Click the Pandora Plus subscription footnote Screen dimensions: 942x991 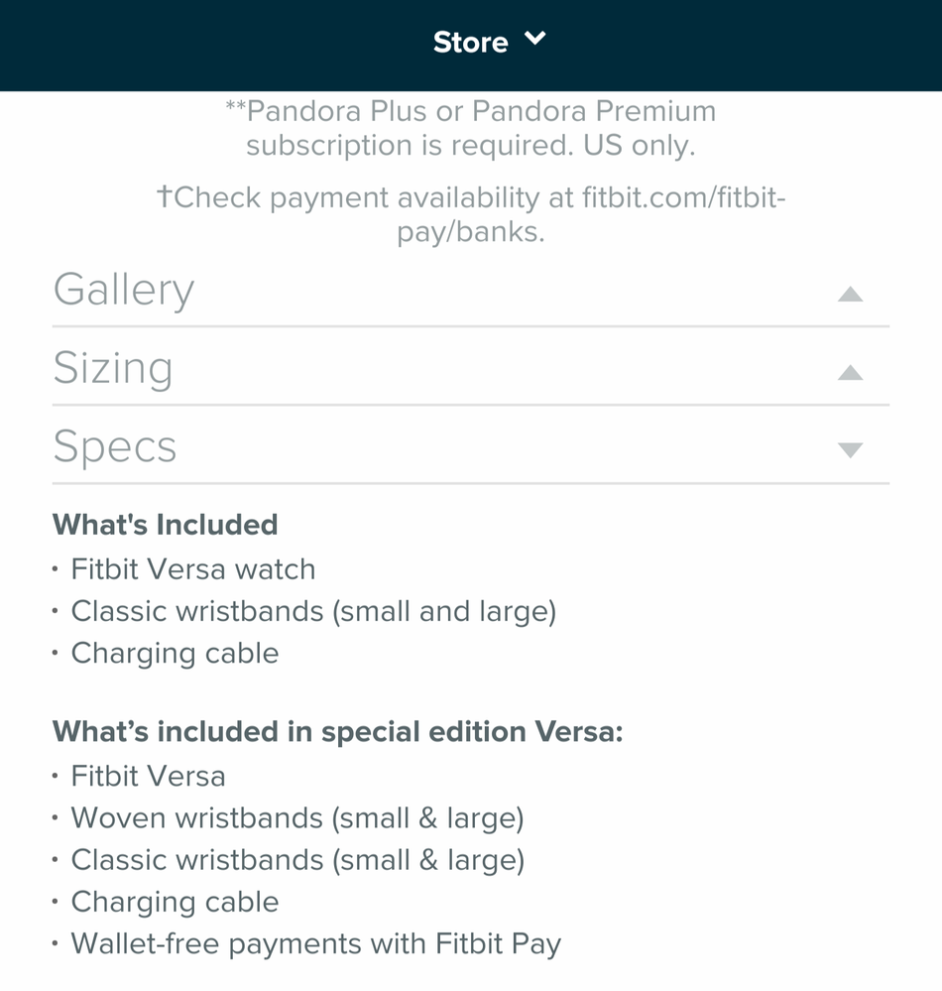click(471, 128)
